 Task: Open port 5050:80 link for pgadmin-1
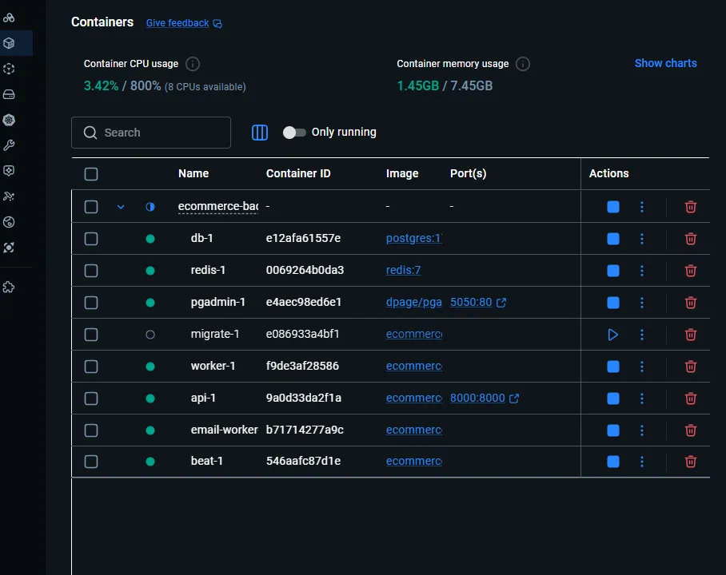point(478,302)
